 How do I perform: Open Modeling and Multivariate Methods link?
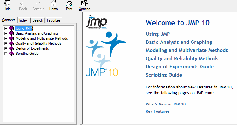click(x=187, y=50)
